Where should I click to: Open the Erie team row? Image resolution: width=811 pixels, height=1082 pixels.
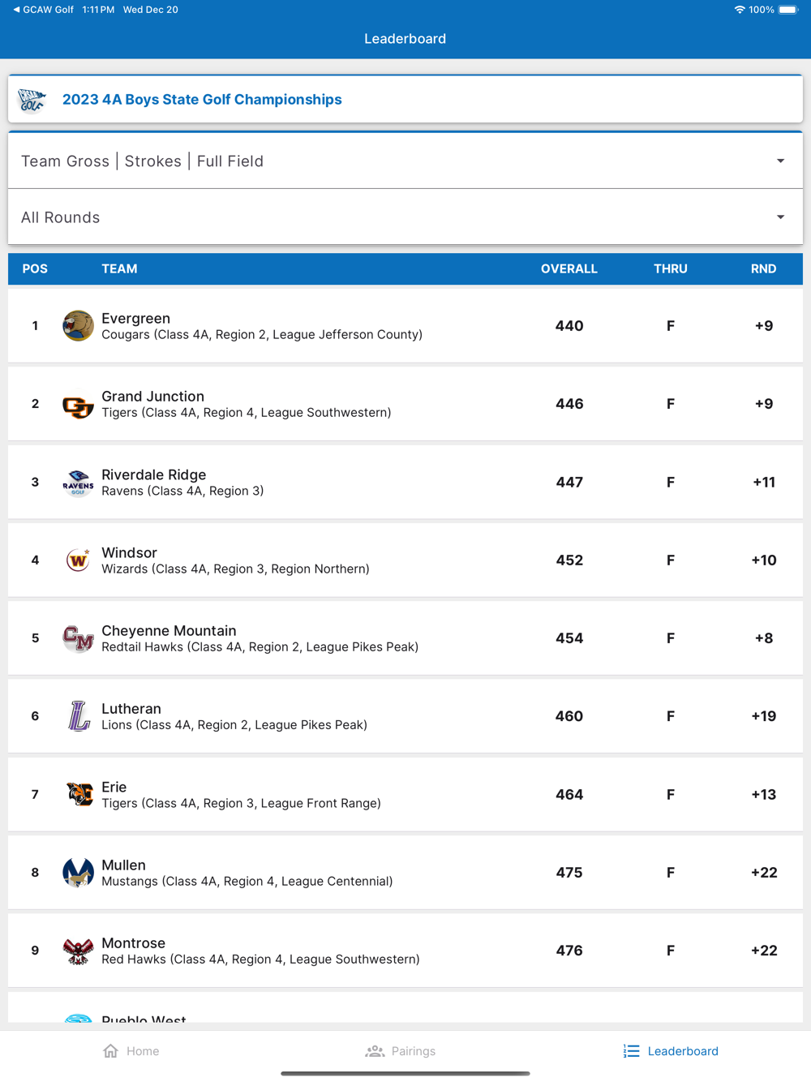pyautogui.click(x=405, y=795)
